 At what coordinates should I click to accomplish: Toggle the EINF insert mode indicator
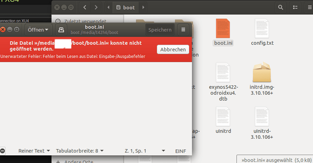pos(181,151)
